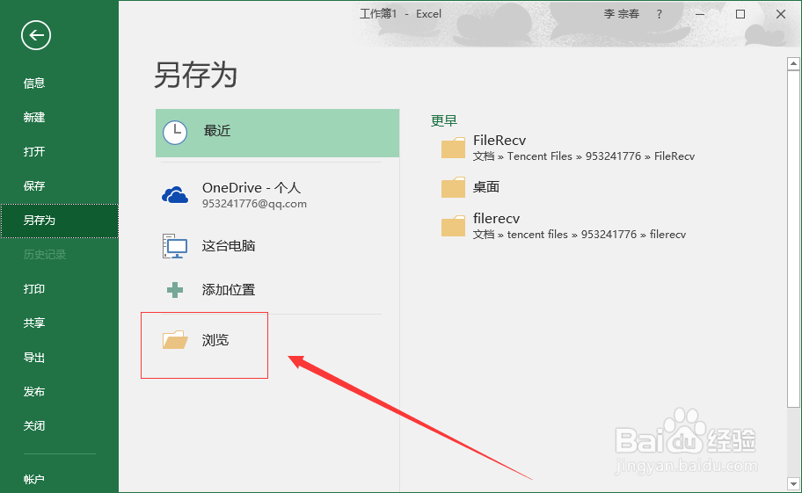This screenshot has width=802, height=493.
Task: Open the 信息 menu item
Action: [x=34, y=83]
